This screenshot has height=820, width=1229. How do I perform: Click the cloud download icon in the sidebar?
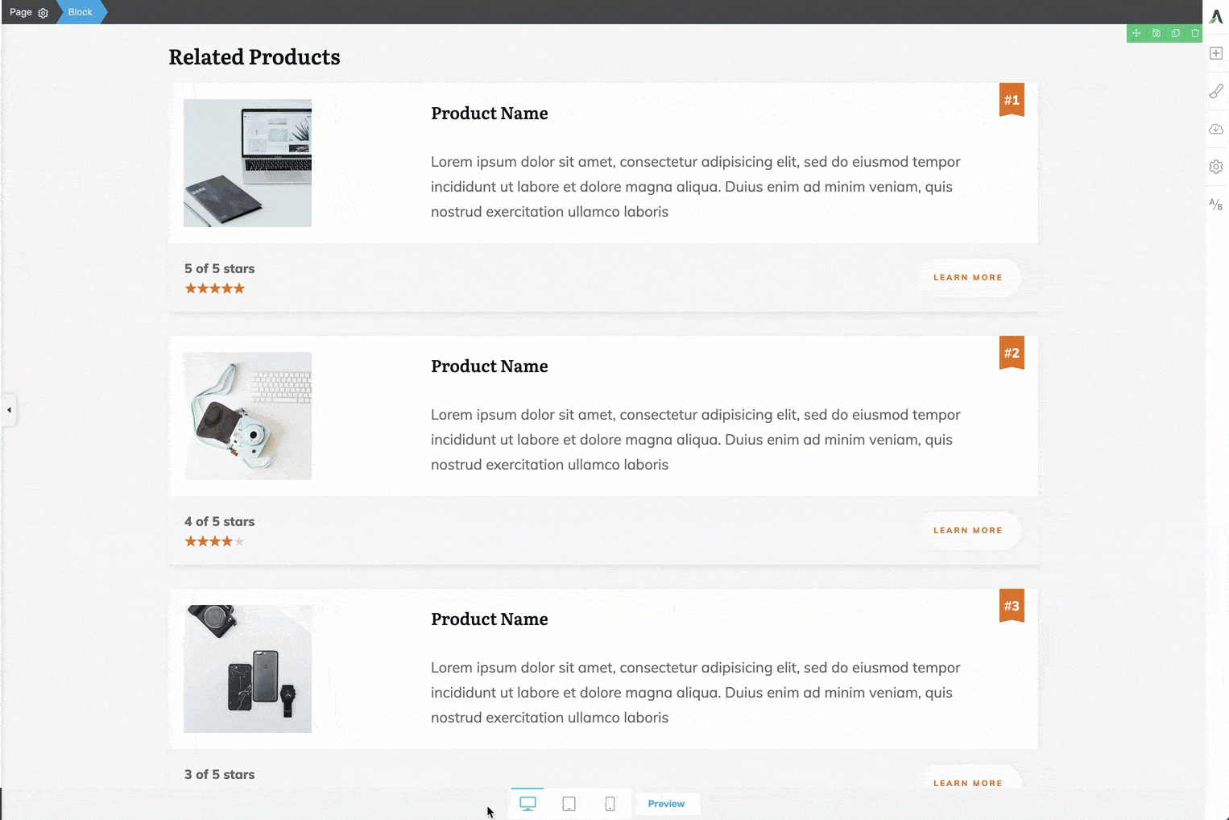[x=1216, y=128]
